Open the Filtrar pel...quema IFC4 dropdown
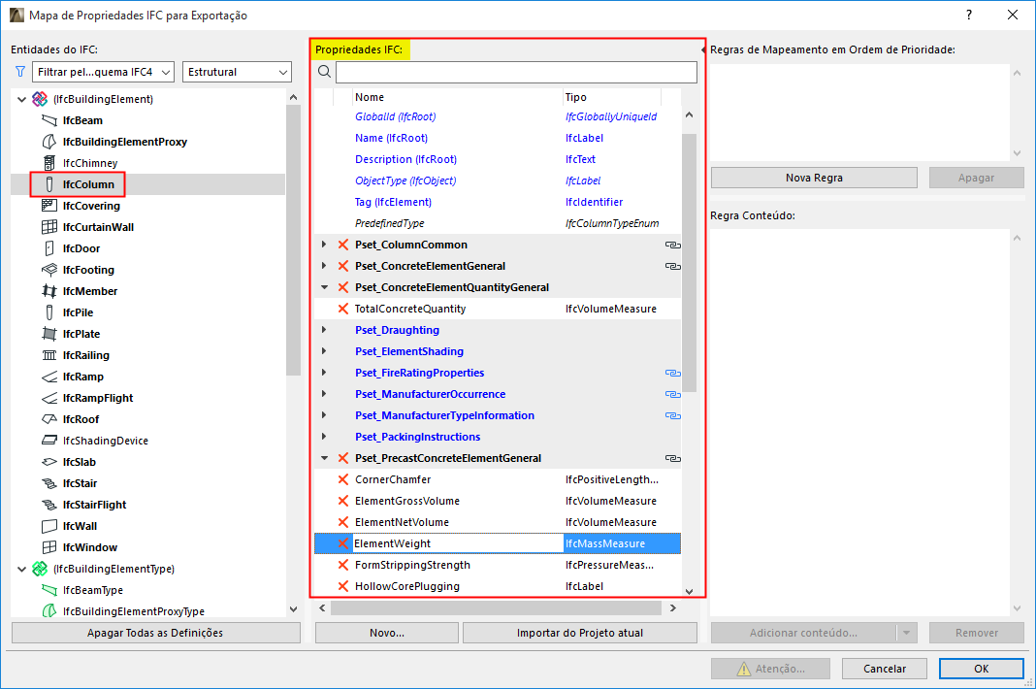The image size is (1036, 689). pyautogui.click(x=103, y=72)
